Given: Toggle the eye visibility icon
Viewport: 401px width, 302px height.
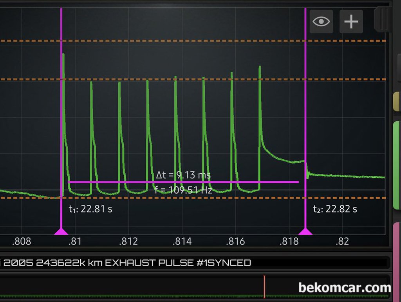Looking at the screenshot, I should (321, 22).
